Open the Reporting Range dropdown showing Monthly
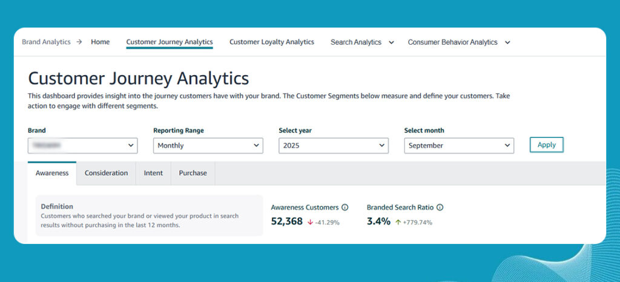Image resolution: width=620 pixels, height=282 pixels. coord(208,146)
